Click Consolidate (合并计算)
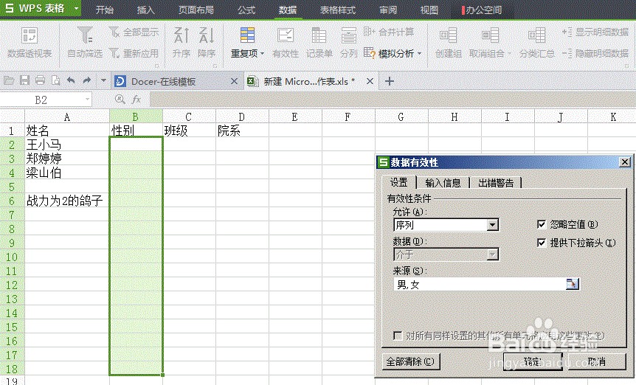 point(389,32)
